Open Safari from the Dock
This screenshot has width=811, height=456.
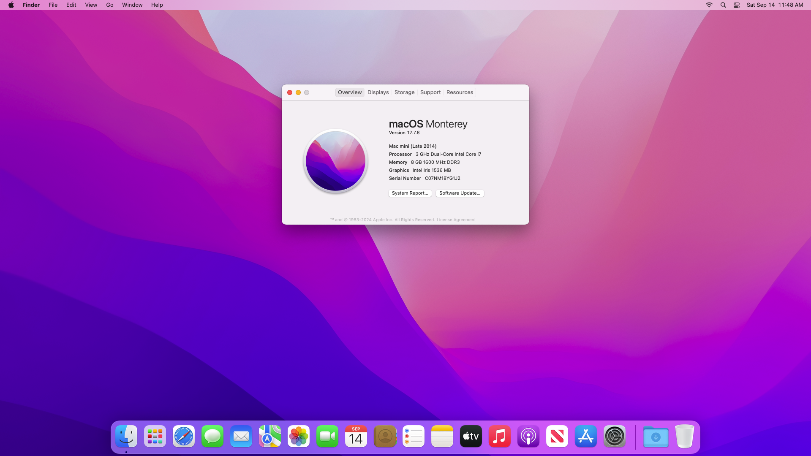point(184,436)
